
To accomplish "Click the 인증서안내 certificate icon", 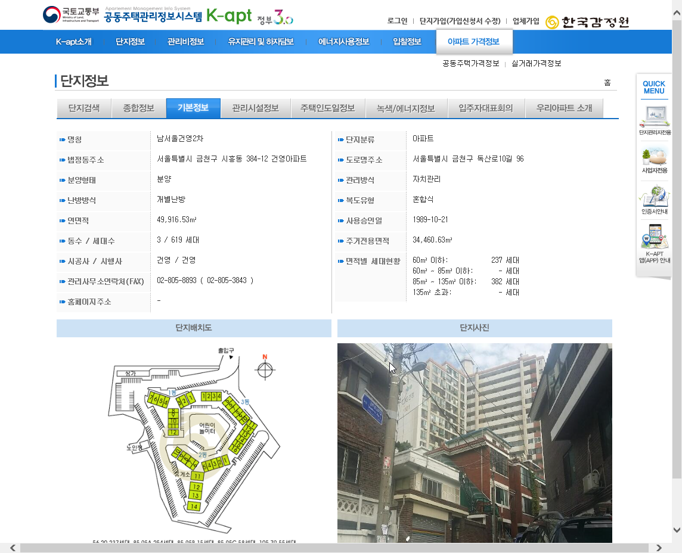I will (x=654, y=200).
